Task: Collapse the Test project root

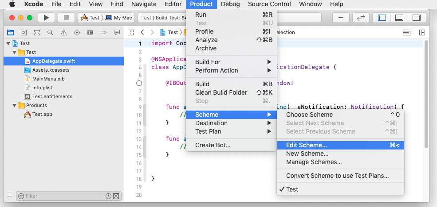Action: (x=8, y=43)
